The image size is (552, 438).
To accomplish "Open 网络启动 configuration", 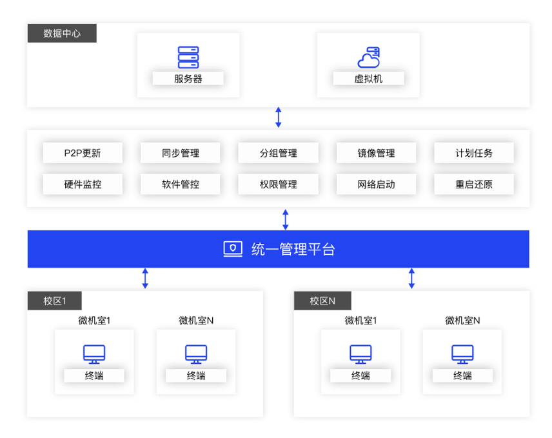I will (377, 184).
